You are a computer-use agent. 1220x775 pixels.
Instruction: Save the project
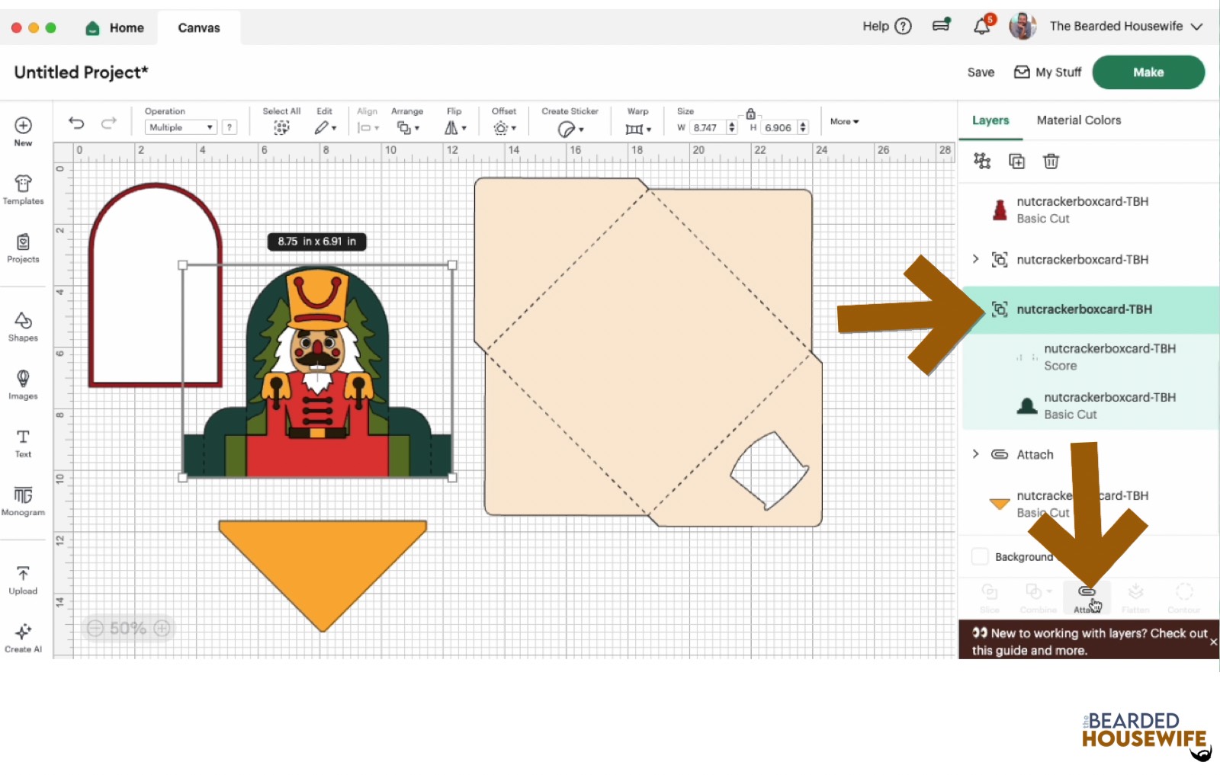tap(981, 72)
